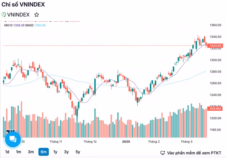Viewport: 226px width, 158px height.
Task: Click the monitor icon beside Vào phần mềm
Action: pyautogui.click(x=163, y=152)
